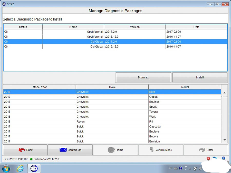The image size is (231, 173).
Task: Open the Windows Start menu
Action: coord(6,168)
